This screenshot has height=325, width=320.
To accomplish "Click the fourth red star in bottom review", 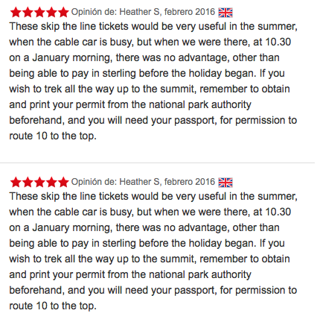I will point(51,182).
